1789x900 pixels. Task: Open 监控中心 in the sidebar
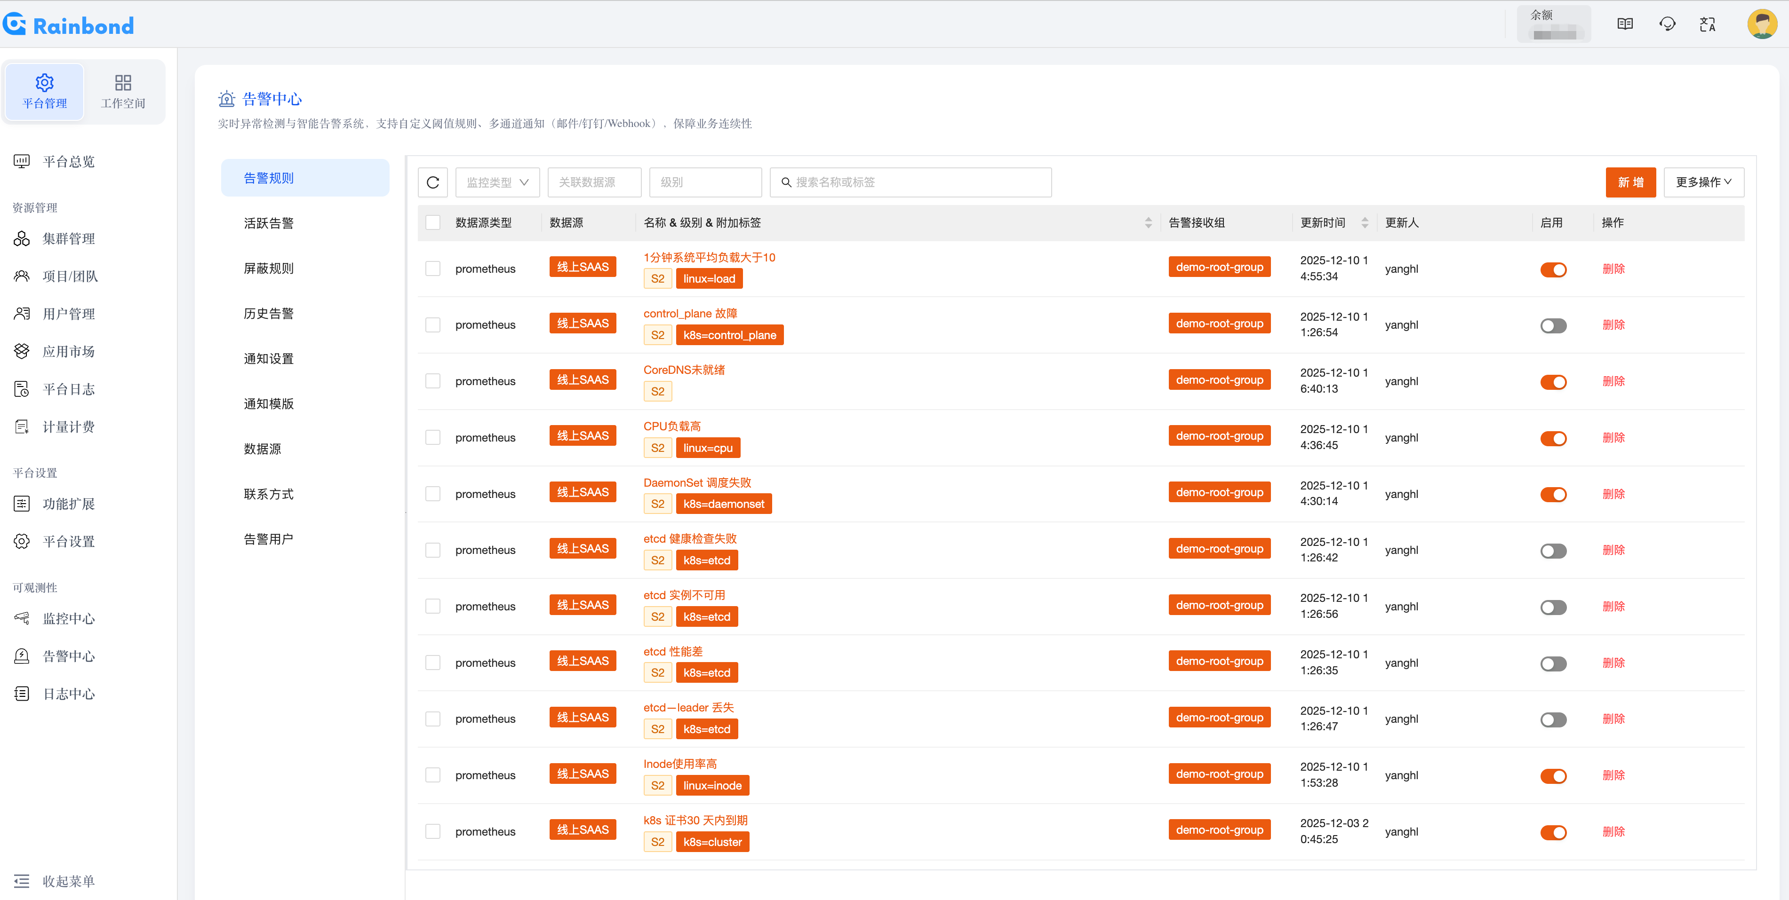(68, 618)
